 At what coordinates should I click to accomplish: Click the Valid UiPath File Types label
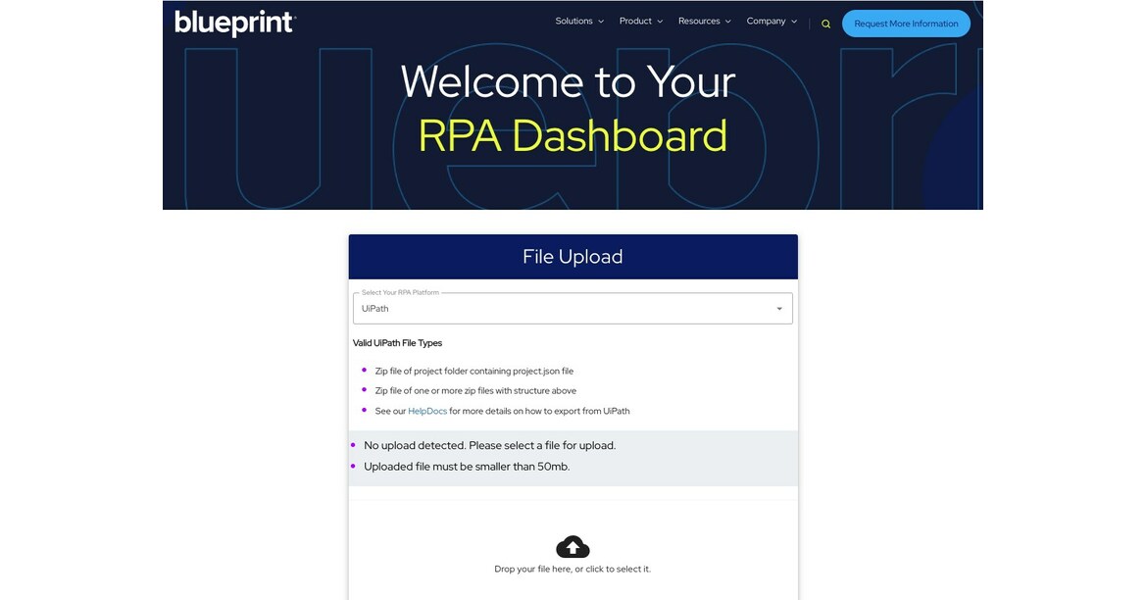[396, 342]
